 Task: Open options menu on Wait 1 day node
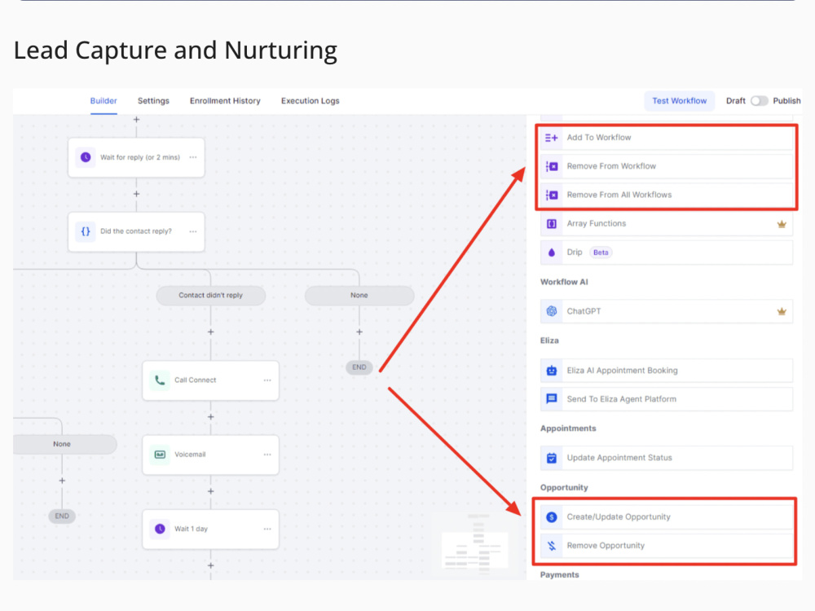pos(267,529)
